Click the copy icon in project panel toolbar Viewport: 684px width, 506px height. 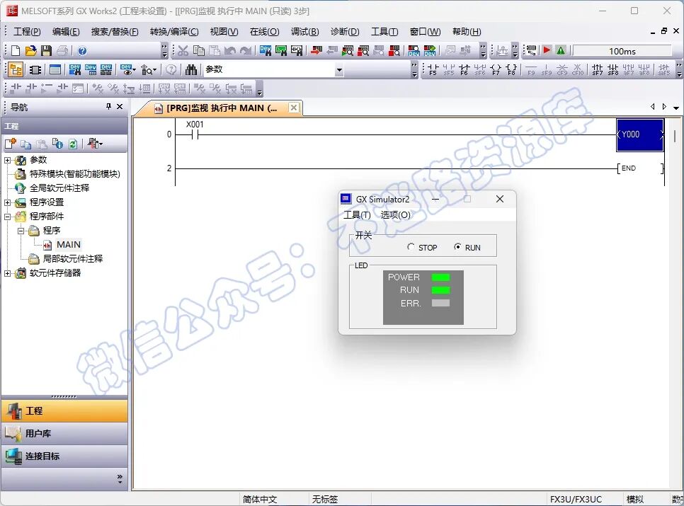(25, 144)
